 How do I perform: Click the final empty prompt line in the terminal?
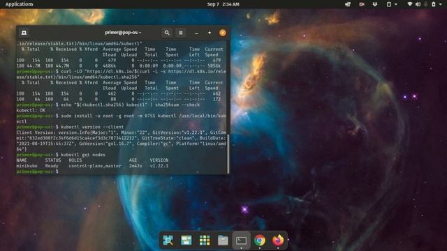pyautogui.click(x=122, y=172)
